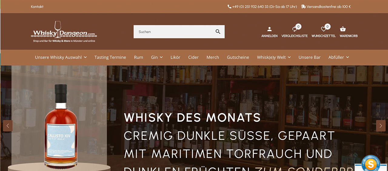Open the Wunschzettel heart icon
This screenshot has height=171, width=388.
[x=323, y=29]
